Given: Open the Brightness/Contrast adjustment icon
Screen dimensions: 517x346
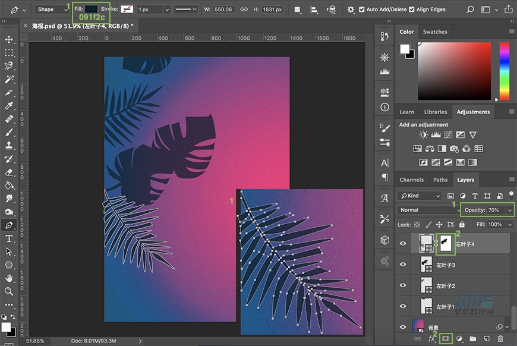Looking at the screenshot, I should pos(423,134).
